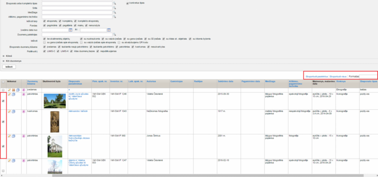The height and width of the screenshot is (177, 378).
Task: Toggle the LIMIS-K publishing checkbox
Action: pyautogui.click(x=58, y=51)
